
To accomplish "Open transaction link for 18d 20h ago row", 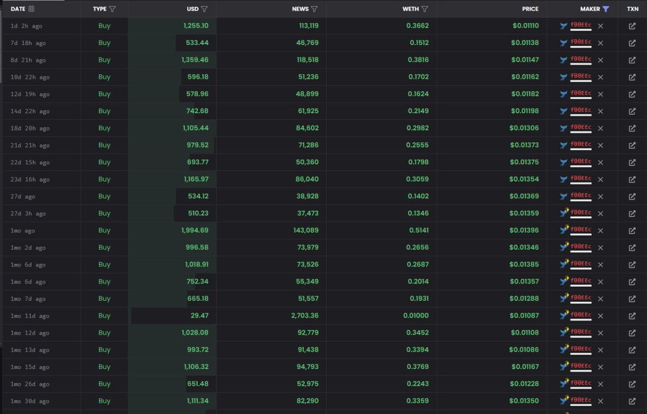I will pos(632,128).
